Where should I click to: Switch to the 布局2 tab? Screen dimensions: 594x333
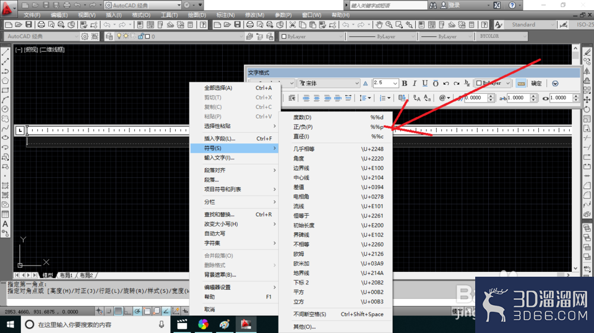pyautogui.click(x=86, y=275)
